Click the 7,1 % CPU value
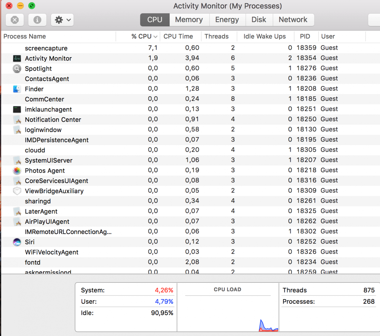 click(153, 48)
